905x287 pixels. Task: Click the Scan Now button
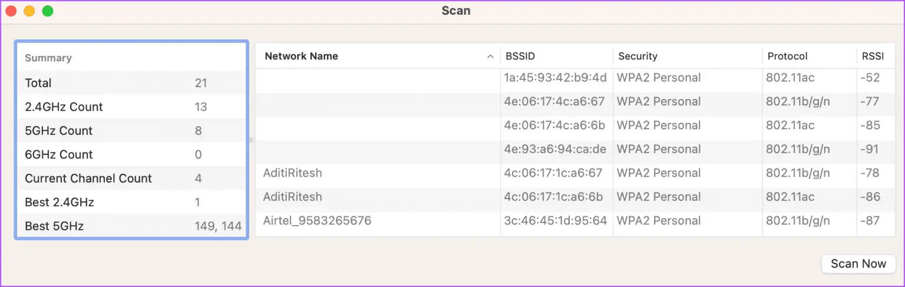[x=858, y=263]
